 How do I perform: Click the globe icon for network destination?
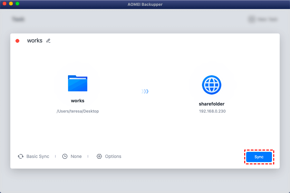212,85
